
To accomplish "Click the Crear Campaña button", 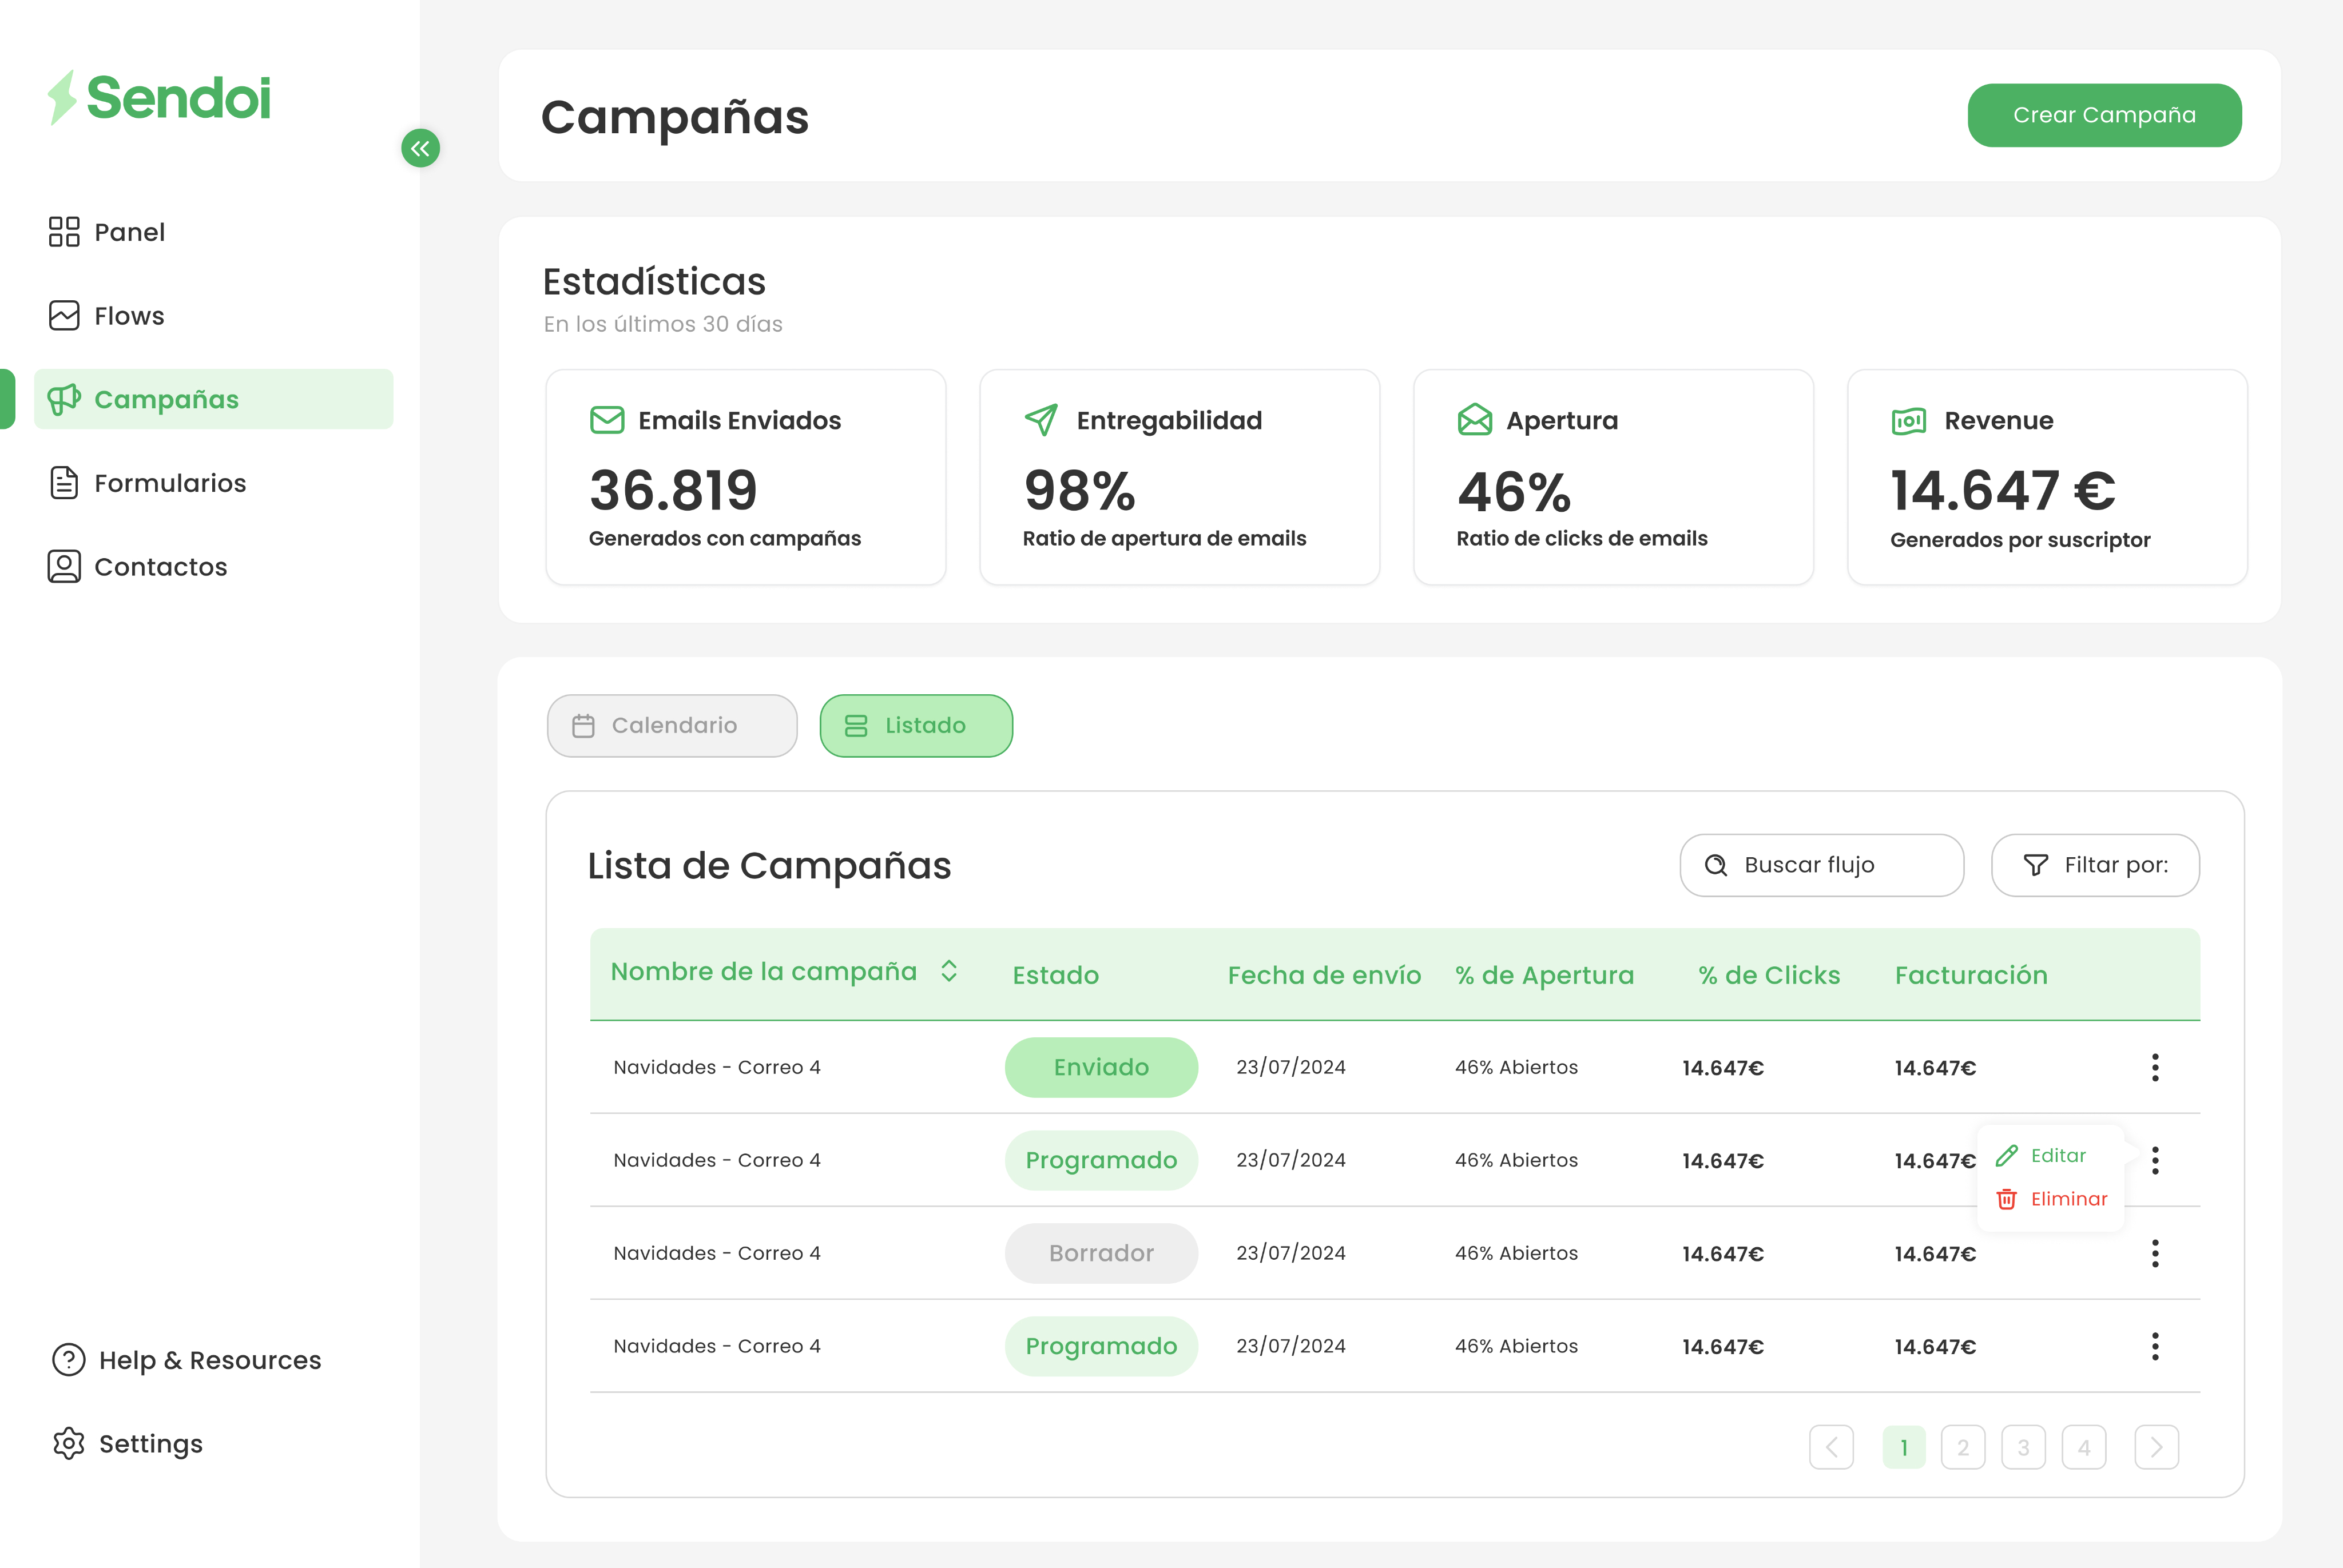I will tap(2103, 115).
